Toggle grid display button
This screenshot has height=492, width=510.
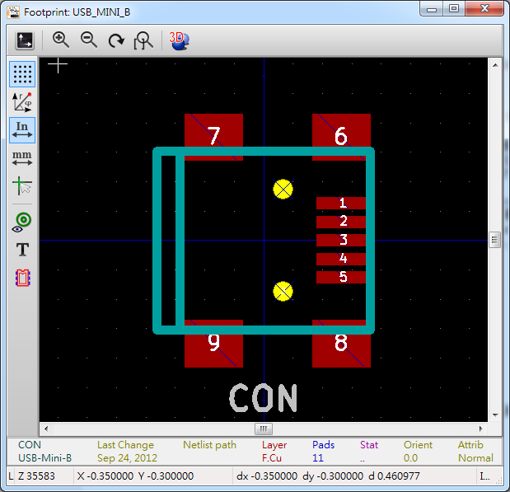tap(22, 74)
